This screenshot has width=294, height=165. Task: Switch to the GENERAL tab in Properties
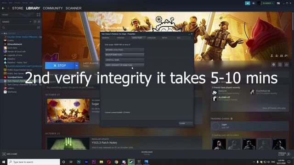pos(106,38)
